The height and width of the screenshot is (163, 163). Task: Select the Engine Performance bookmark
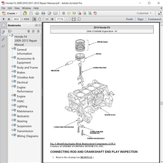coord(25,89)
